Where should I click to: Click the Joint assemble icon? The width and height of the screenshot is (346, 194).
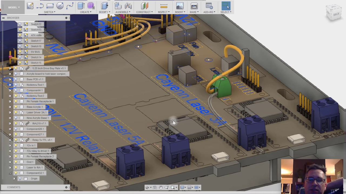click(128, 6)
